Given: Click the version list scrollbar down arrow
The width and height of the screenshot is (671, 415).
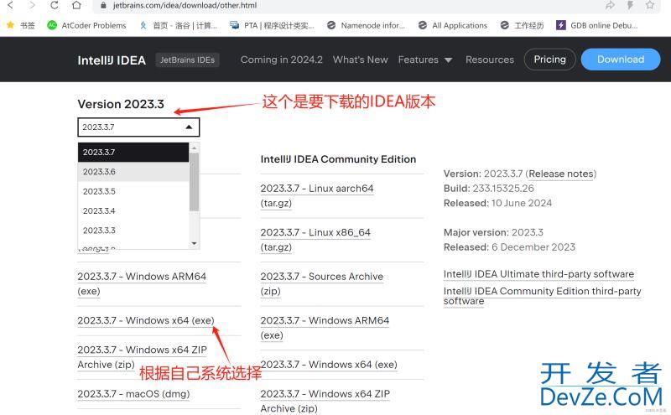Looking at the screenshot, I should 195,243.
